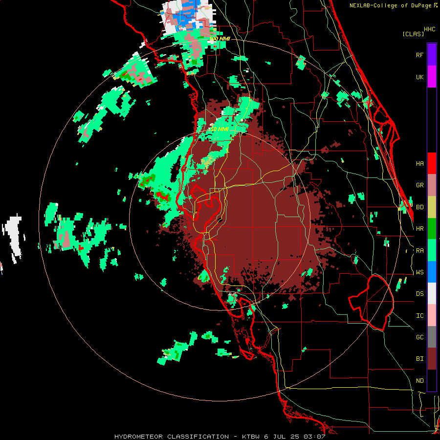Click the HR legend label
Image resolution: width=440 pixels, height=440 pixels.
click(x=419, y=229)
